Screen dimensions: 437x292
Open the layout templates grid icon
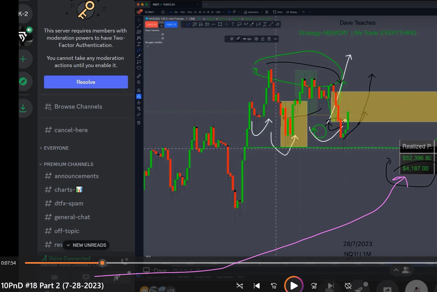coord(267,12)
